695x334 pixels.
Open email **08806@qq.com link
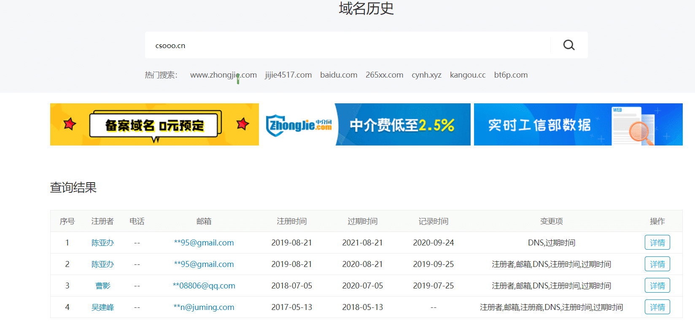pos(204,286)
